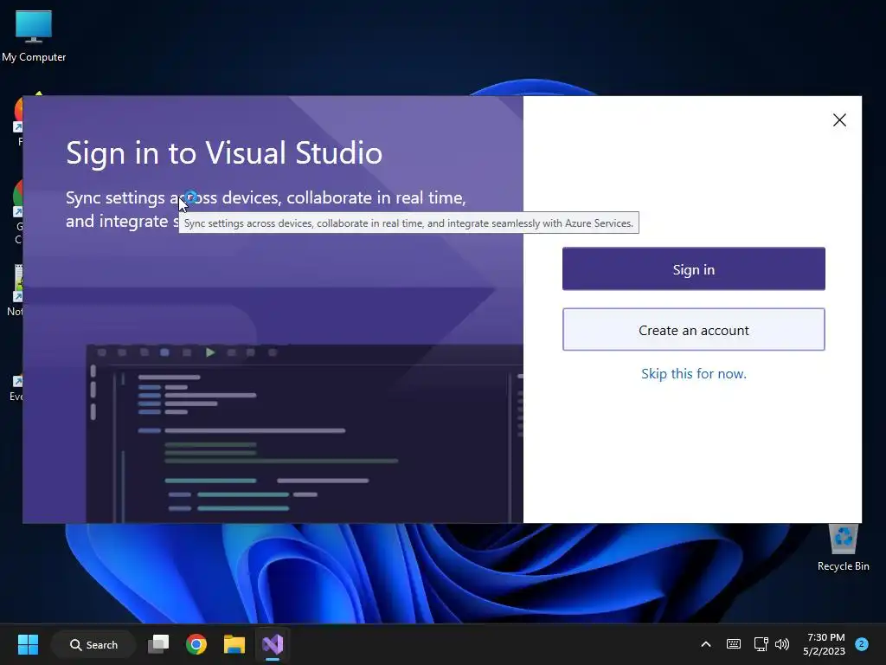Open Task View from taskbar

coord(158,644)
